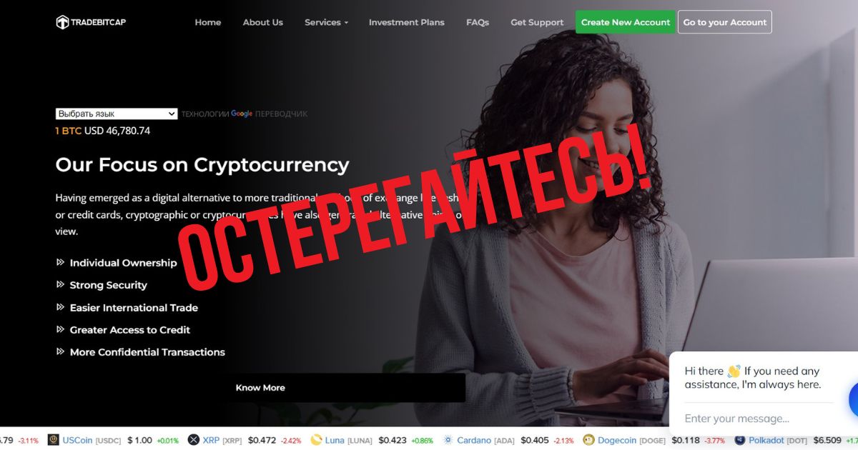Open the FAQs menu item
The image size is (858, 450).
point(478,22)
